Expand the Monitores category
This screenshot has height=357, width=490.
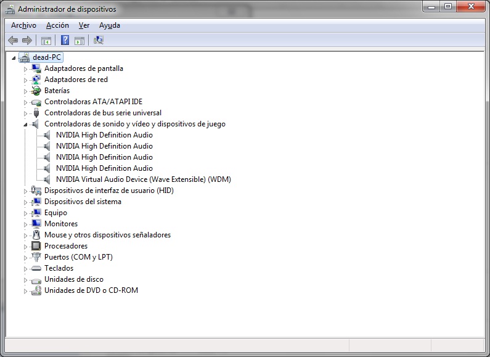point(26,224)
